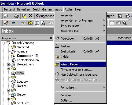Expand the Formulieren submenu

pyautogui.click(x=80, y=87)
